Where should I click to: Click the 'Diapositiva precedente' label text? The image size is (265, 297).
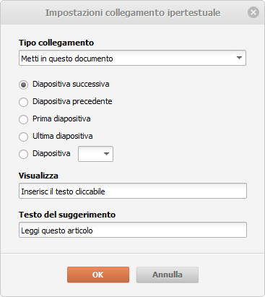point(72,101)
